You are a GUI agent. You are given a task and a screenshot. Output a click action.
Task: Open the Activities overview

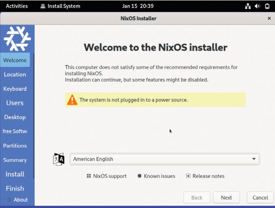point(17,6)
